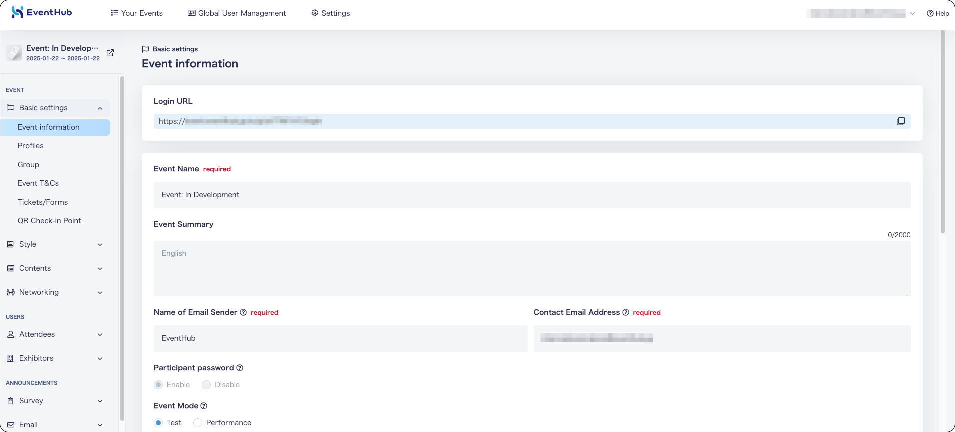
Task: Open Group settings
Action: (x=28, y=165)
